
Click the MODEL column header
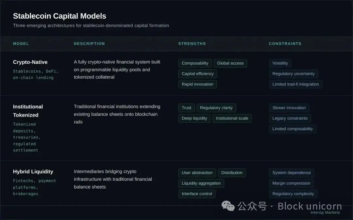[21, 43]
